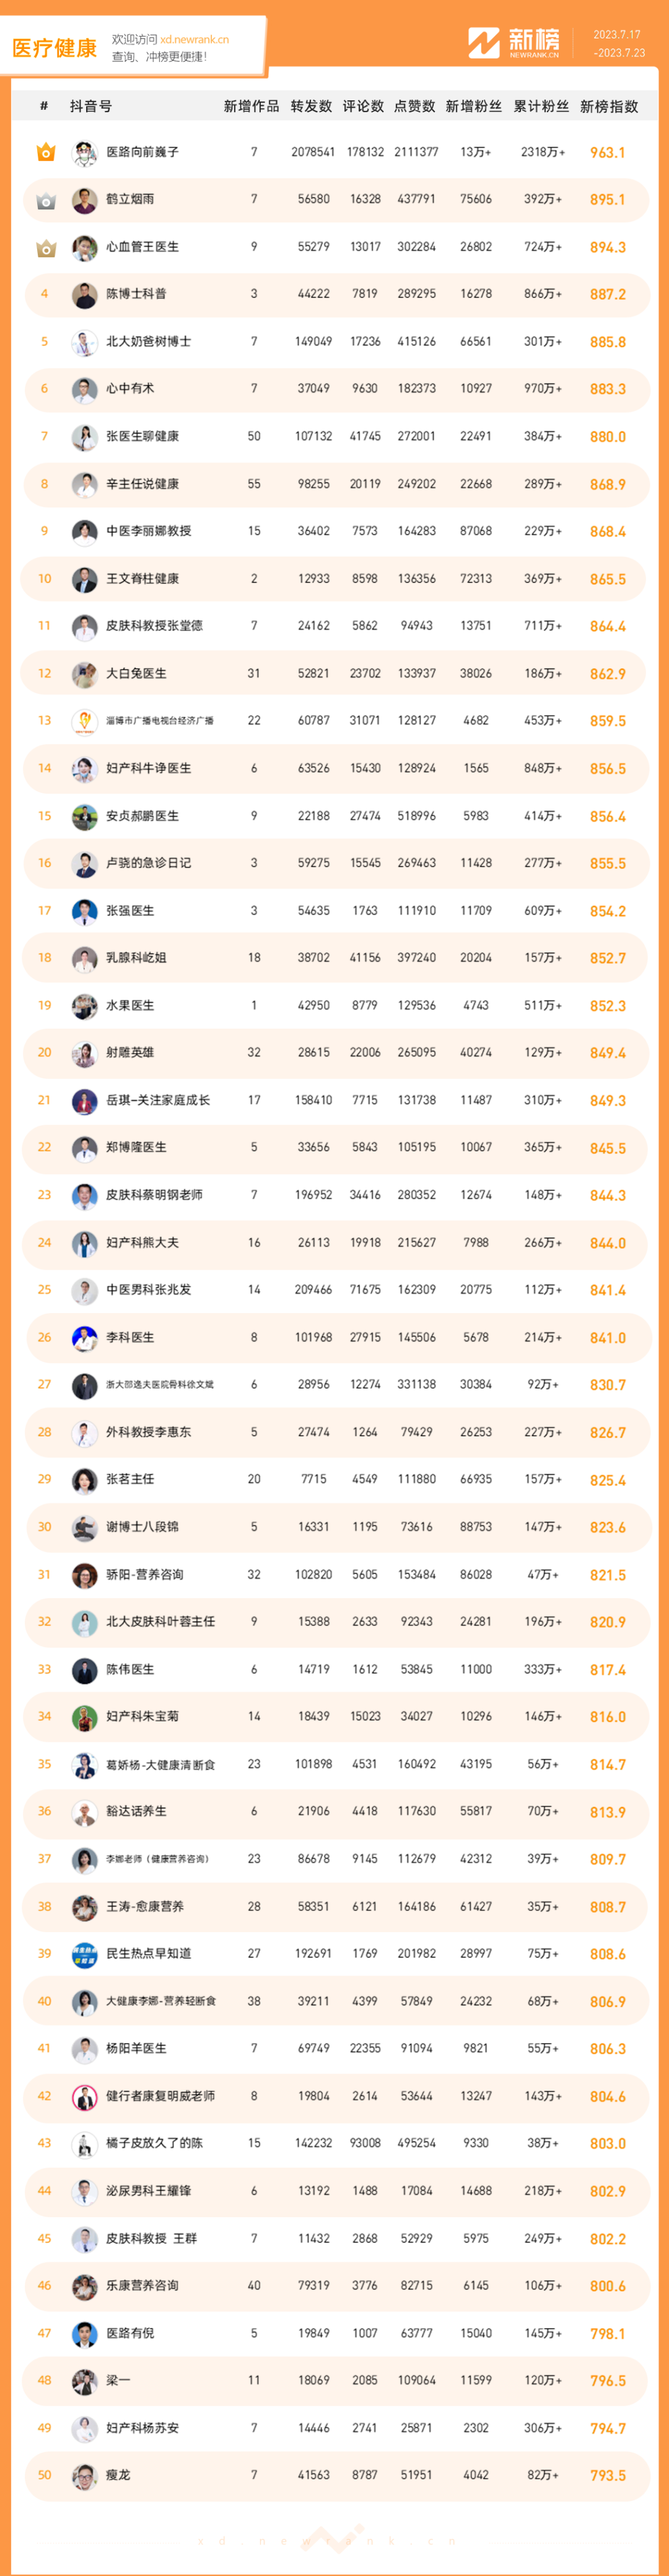Select the 新榜指数 column header
Screen dimensions: 669x2576
tap(609, 106)
